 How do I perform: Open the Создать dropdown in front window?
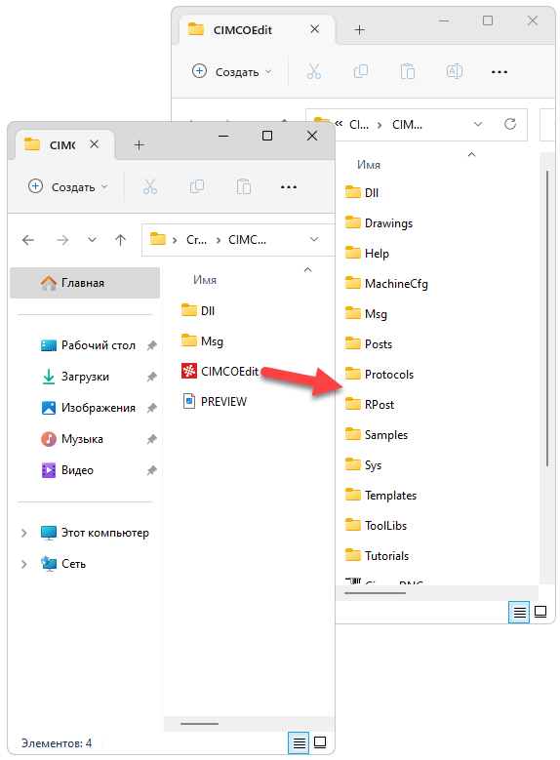click(x=68, y=186)
